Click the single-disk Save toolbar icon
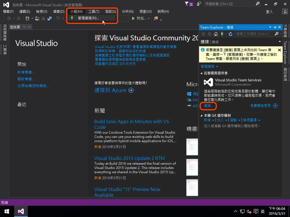This screenshot has height=217, width=290. click(x=43, y=18)
